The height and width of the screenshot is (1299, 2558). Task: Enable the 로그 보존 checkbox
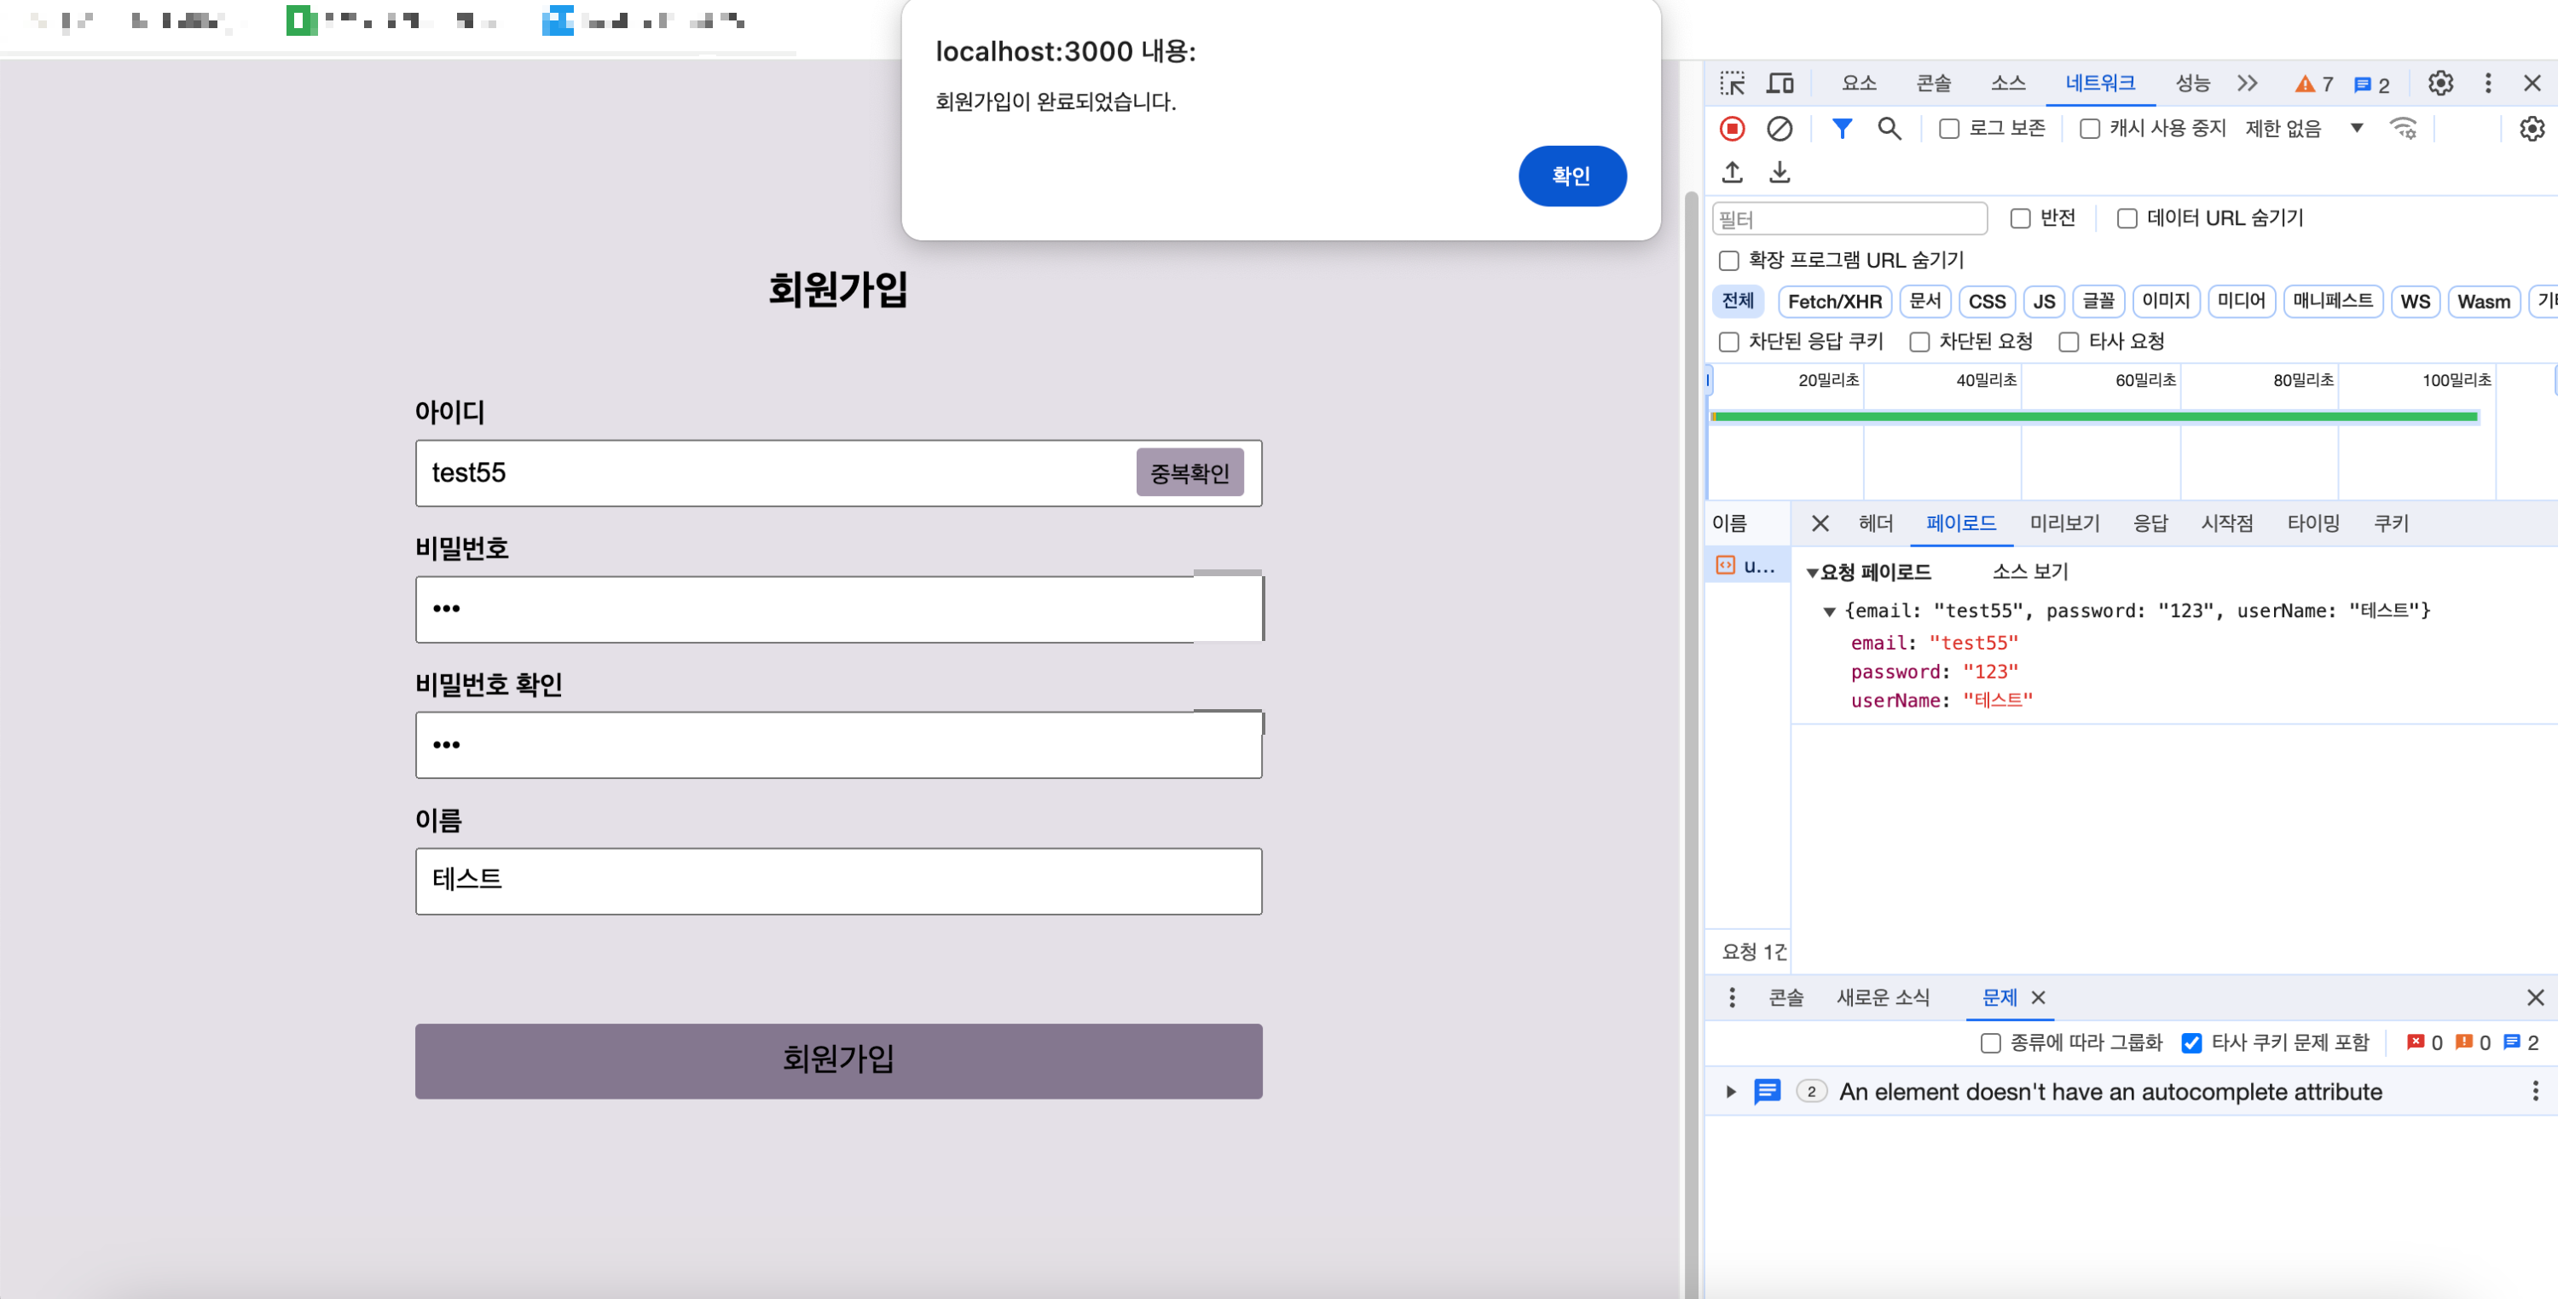[1949, 129]
